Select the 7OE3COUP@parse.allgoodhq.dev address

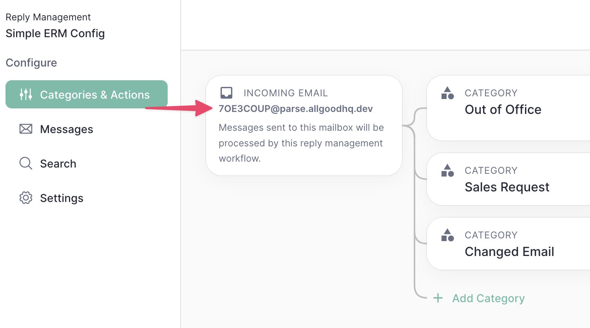coord(296,109)
